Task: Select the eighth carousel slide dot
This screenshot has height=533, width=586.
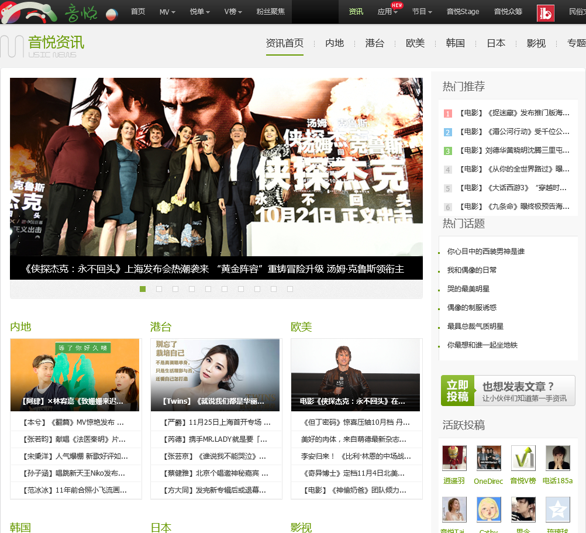Action: coord(257,289)
